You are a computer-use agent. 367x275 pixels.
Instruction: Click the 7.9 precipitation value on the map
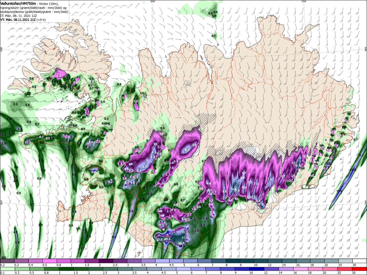point(124,185)
